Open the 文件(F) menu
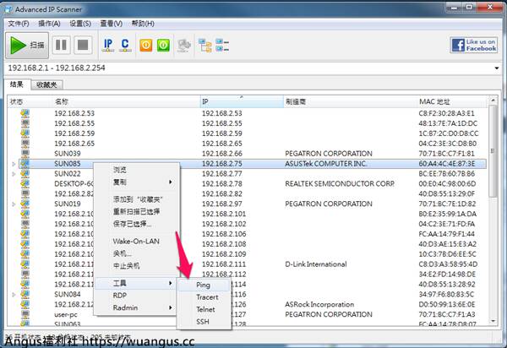 coord(19,24)
